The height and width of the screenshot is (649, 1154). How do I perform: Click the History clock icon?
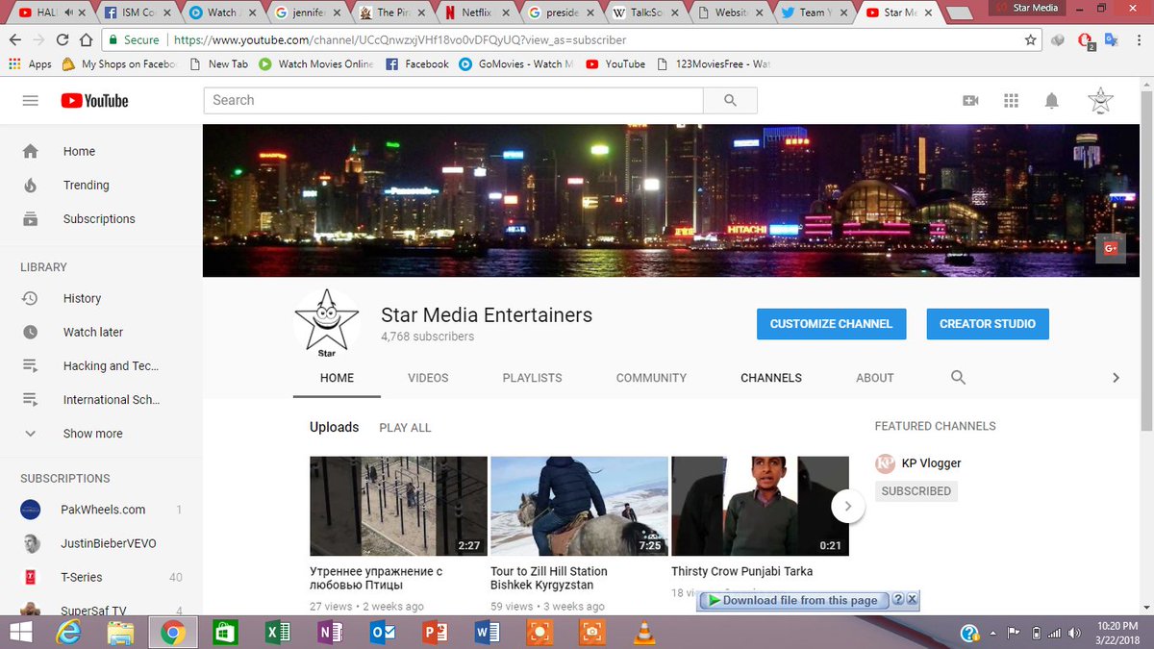[x=31, y=298]
